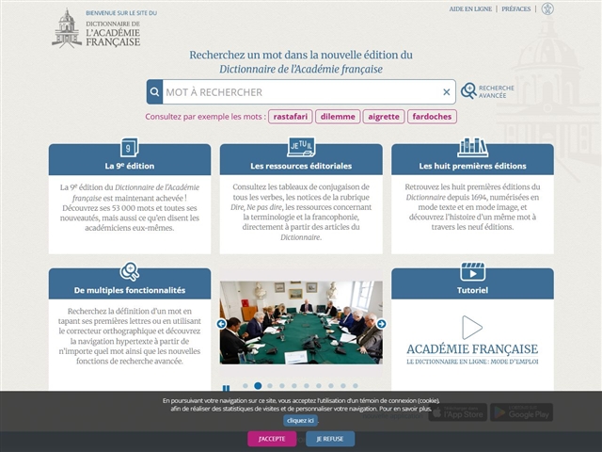Screen dimensions: 602x452
Task: Go to the previous carousel slide arrow
Action: [222, 324]
